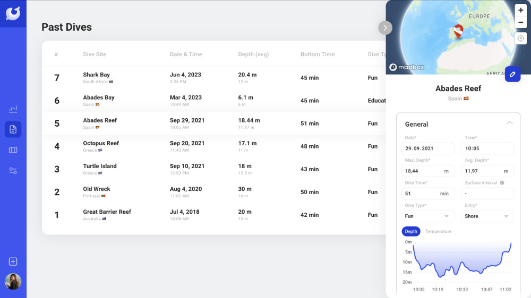Collapse the General section chevron
Image resolution: width=531 pixels, height=298 pixels.
pyautogui.click(x=509, y=123)
